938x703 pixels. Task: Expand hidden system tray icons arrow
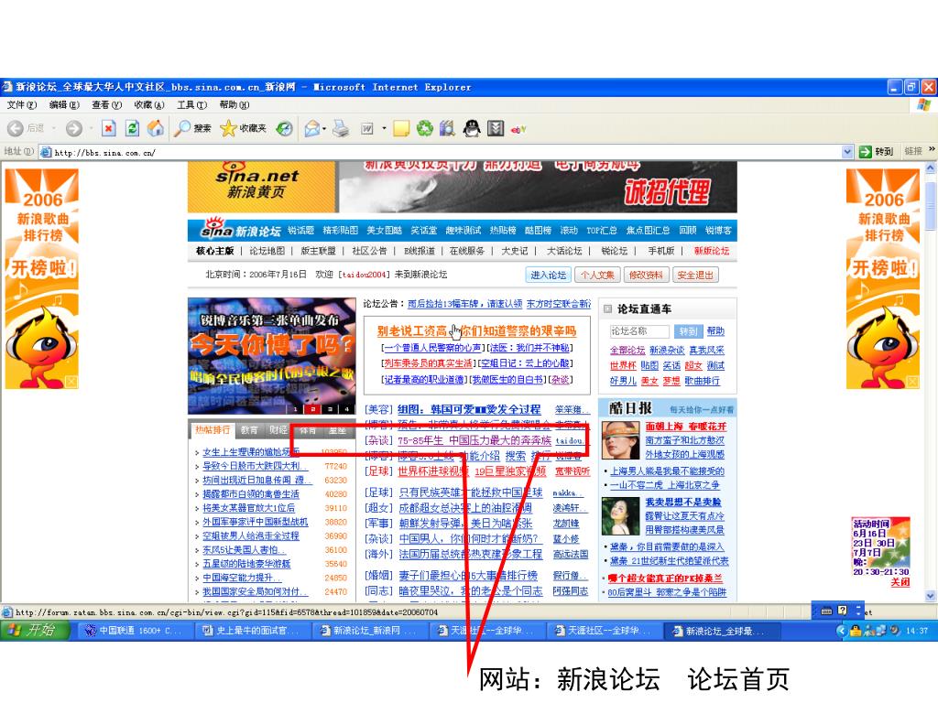pyautogui.click(x=842, y=630)
